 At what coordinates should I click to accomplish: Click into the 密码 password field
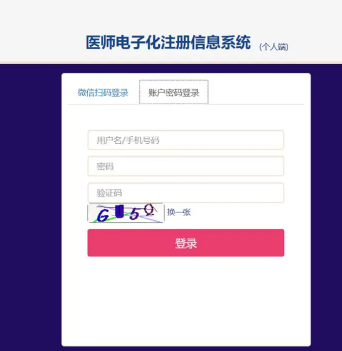click(x=186, y=166)
